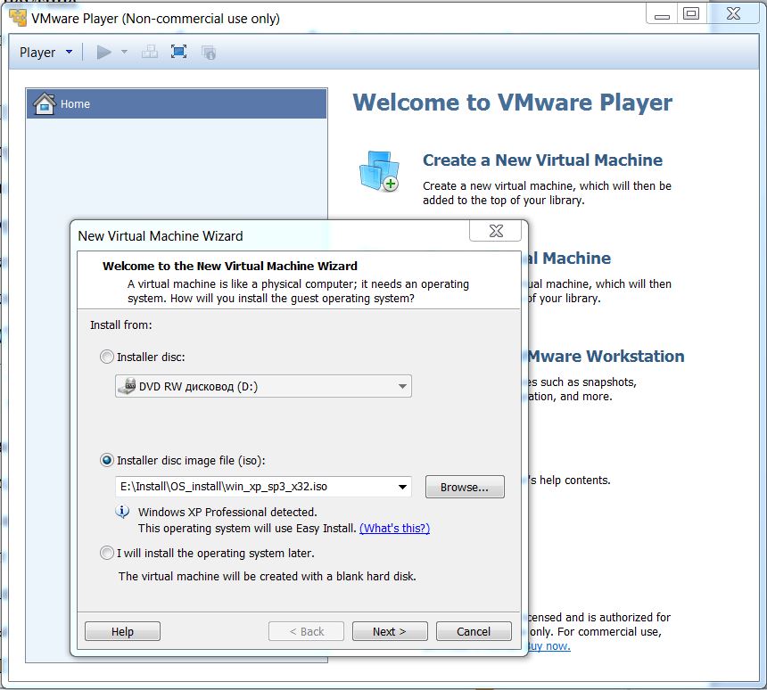Click the send Ctrl+Alt+Del toolbar icon
Screen dimensions: 767x690
point(150,53)
